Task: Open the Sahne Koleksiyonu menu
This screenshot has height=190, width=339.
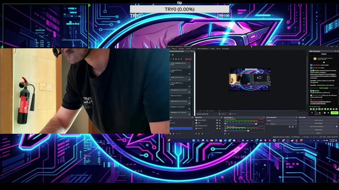Action: click(203, 49)
